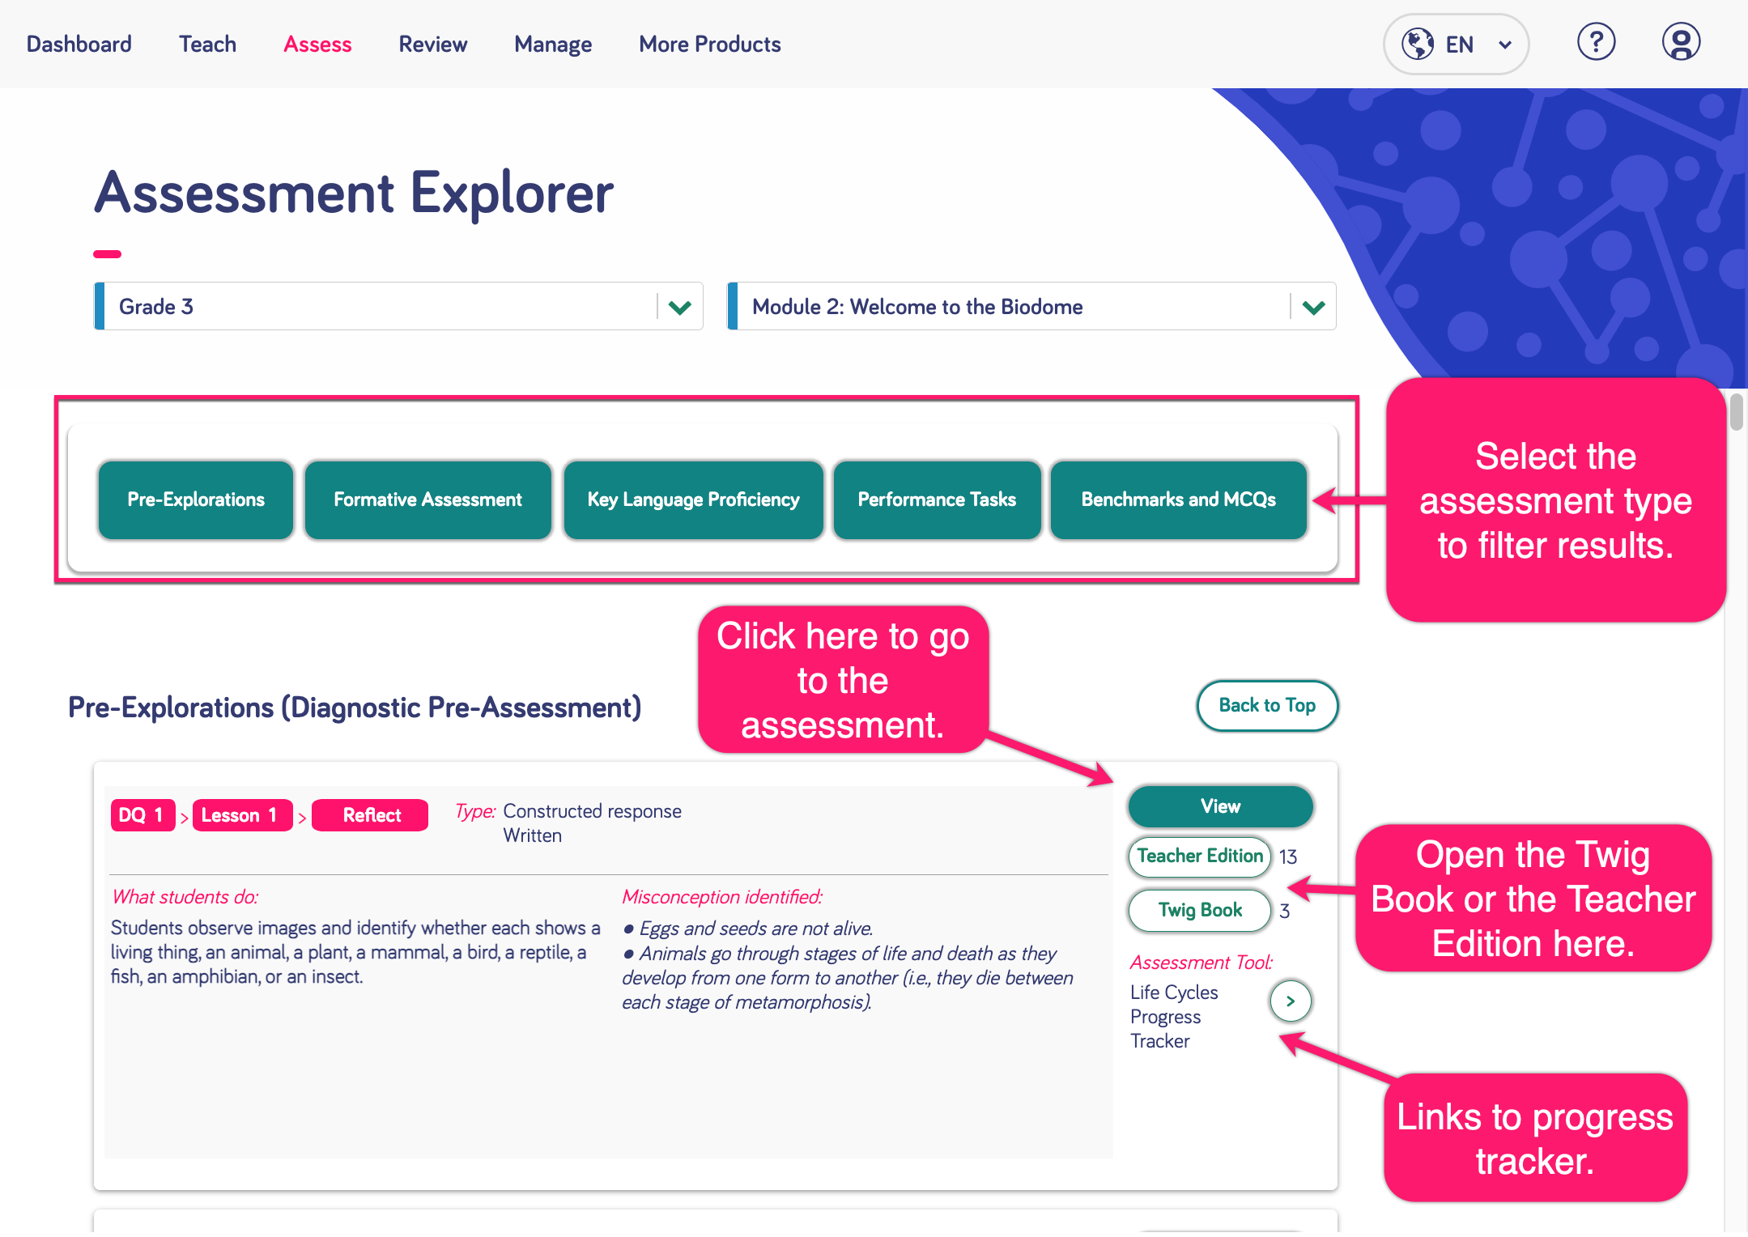Click the 'Eggs and seeds are not alive' bullet
The height and width of the screenshot is (1237, 1748).
747,929
